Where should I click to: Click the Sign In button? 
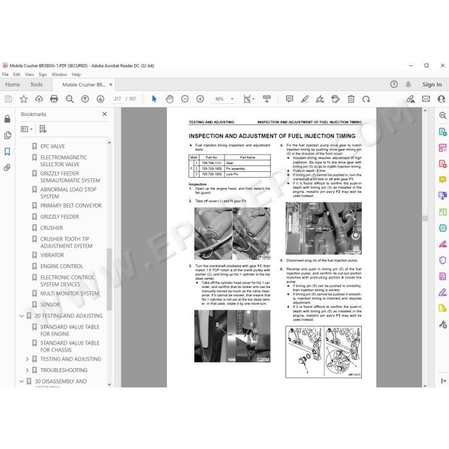tap(432, 85)
